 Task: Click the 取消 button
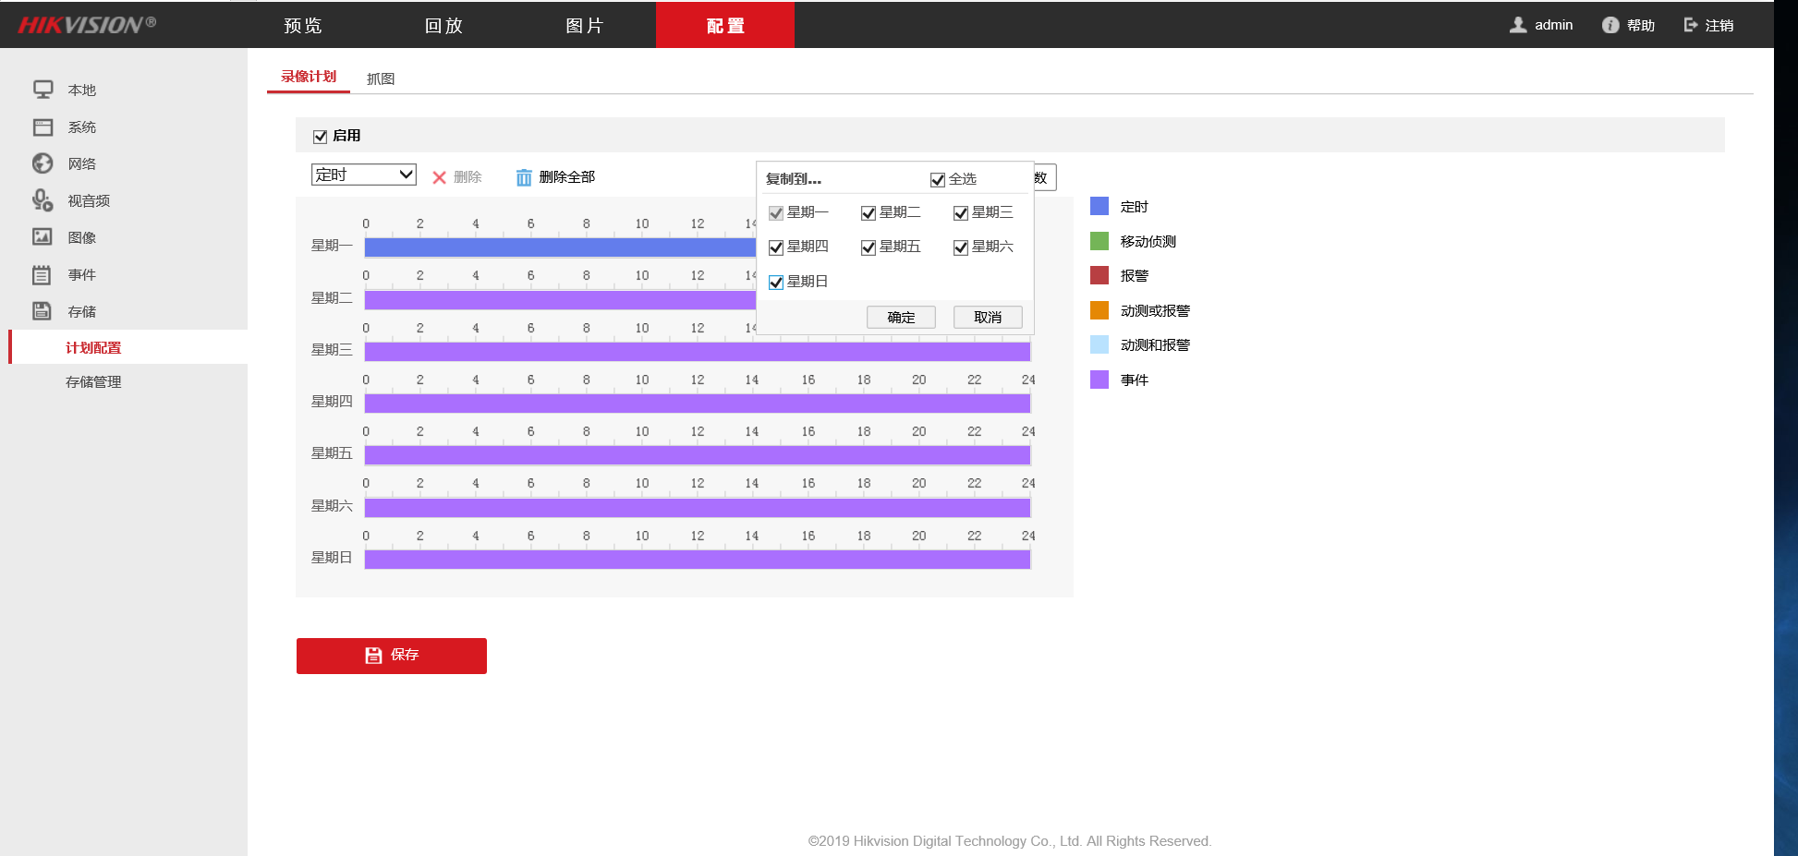pyautogui.click(x=988, y=317)
